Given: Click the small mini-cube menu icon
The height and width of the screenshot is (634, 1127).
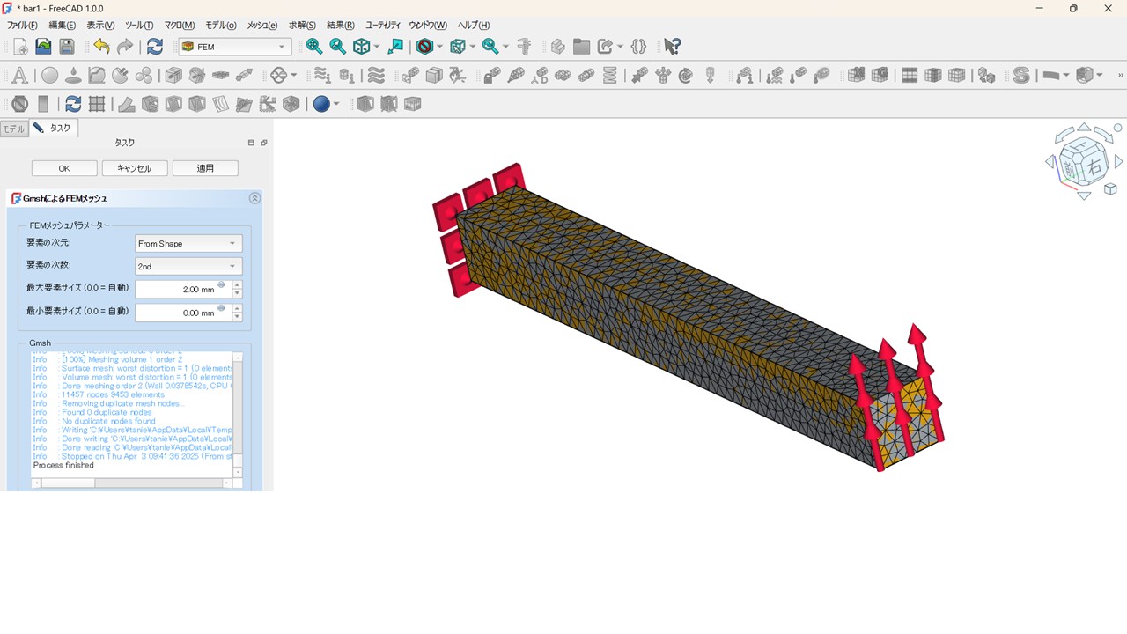Looking at the screenshot, I should click(1110, 189).
